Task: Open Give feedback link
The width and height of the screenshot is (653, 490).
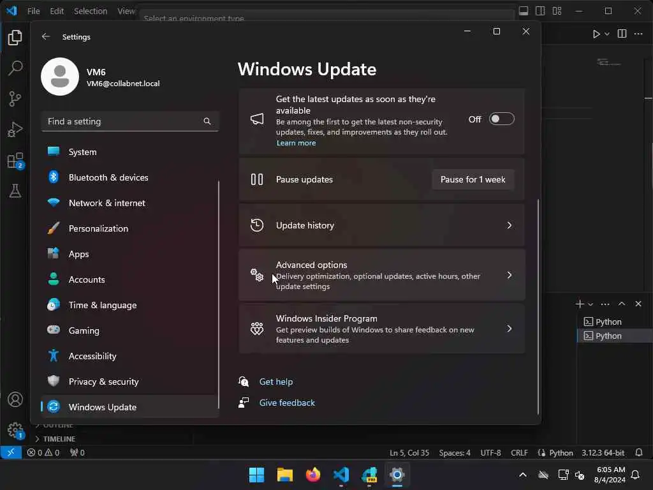Action: pyautogui.click(x=287, y=403)
